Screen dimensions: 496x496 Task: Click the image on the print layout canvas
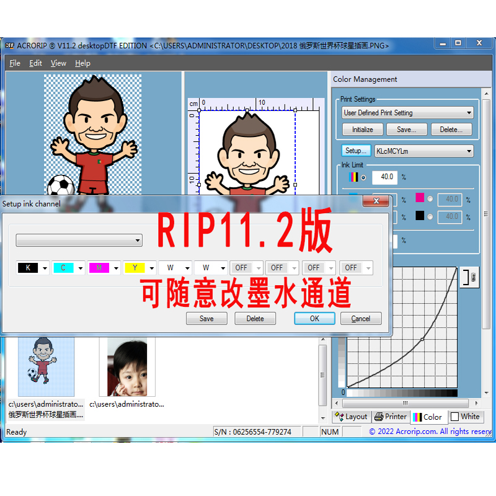click(247, 153)
